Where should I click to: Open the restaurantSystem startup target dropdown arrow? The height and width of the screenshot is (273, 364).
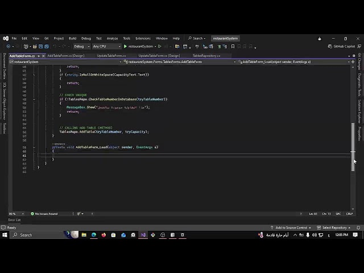tap(155, 47)
